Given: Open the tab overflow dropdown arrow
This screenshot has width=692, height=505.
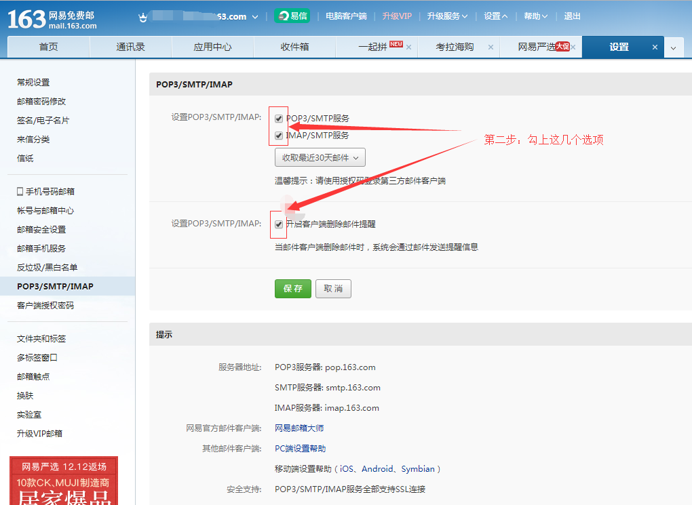Looking at the screenshot, I should 673,47.
